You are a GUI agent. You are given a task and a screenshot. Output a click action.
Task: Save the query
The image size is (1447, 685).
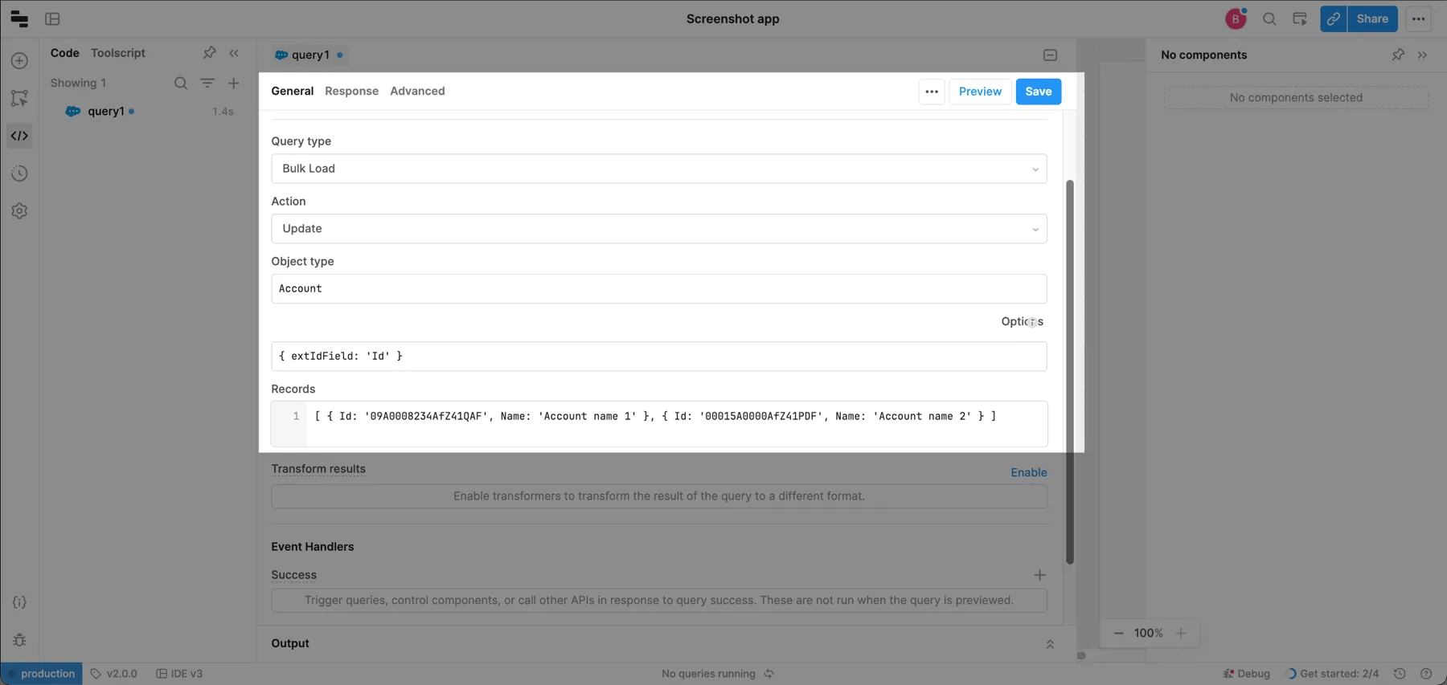pyautogui.click(x=1039, y=92)
